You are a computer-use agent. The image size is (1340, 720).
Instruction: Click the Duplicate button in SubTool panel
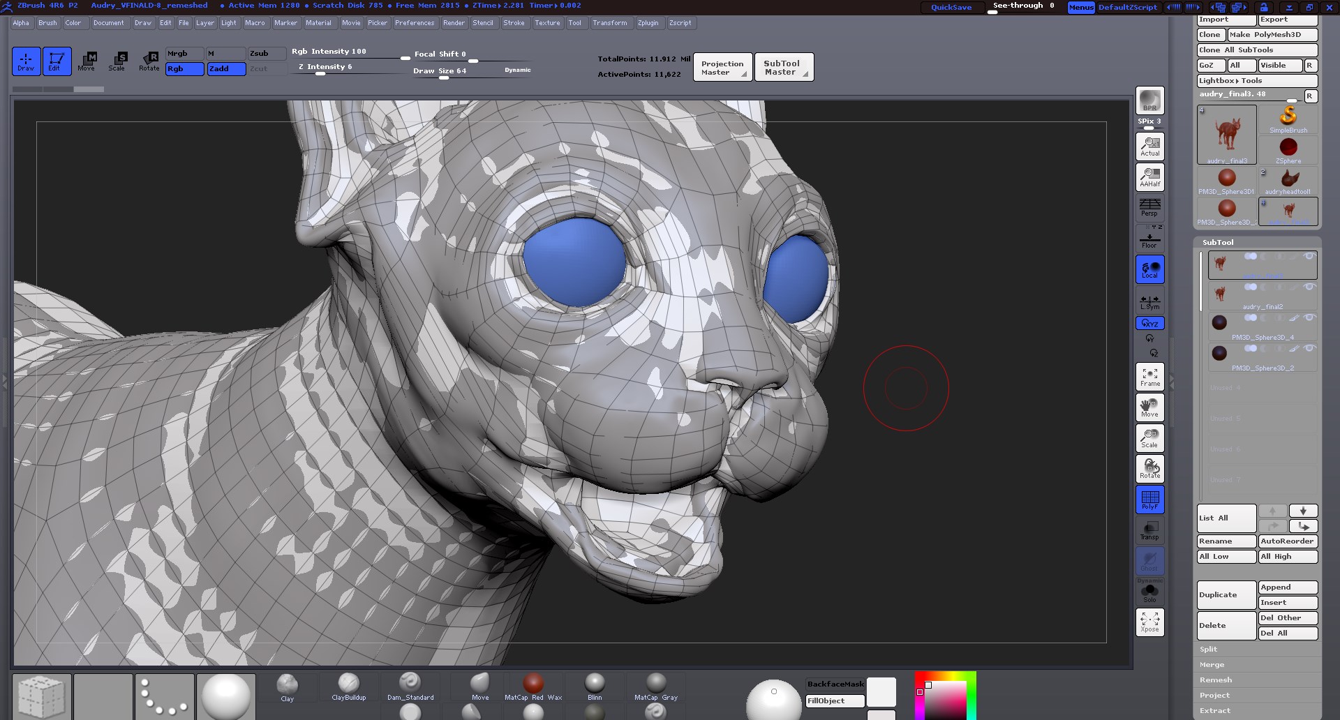coord(1226,594)
